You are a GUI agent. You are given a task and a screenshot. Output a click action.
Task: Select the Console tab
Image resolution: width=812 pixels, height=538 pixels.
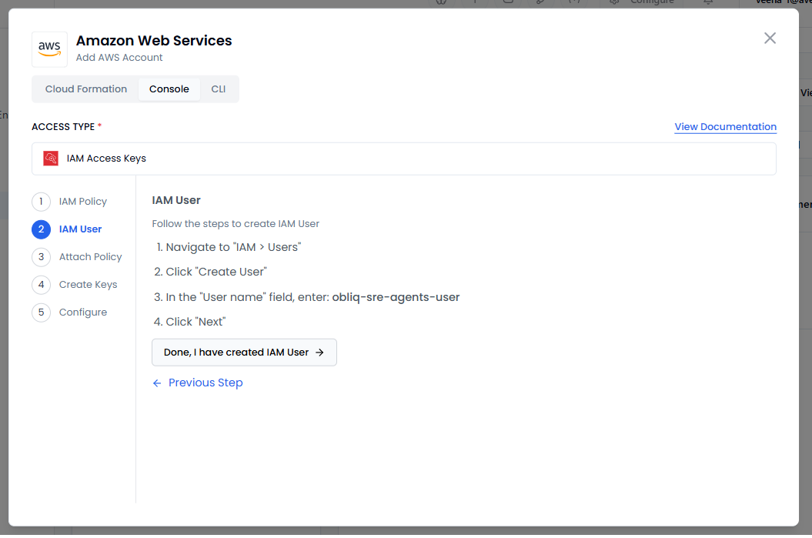pos(169,89)
